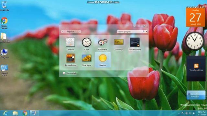Click the volume speaker tray icon
The image size is (207, 116).
[x=194, y=113]
